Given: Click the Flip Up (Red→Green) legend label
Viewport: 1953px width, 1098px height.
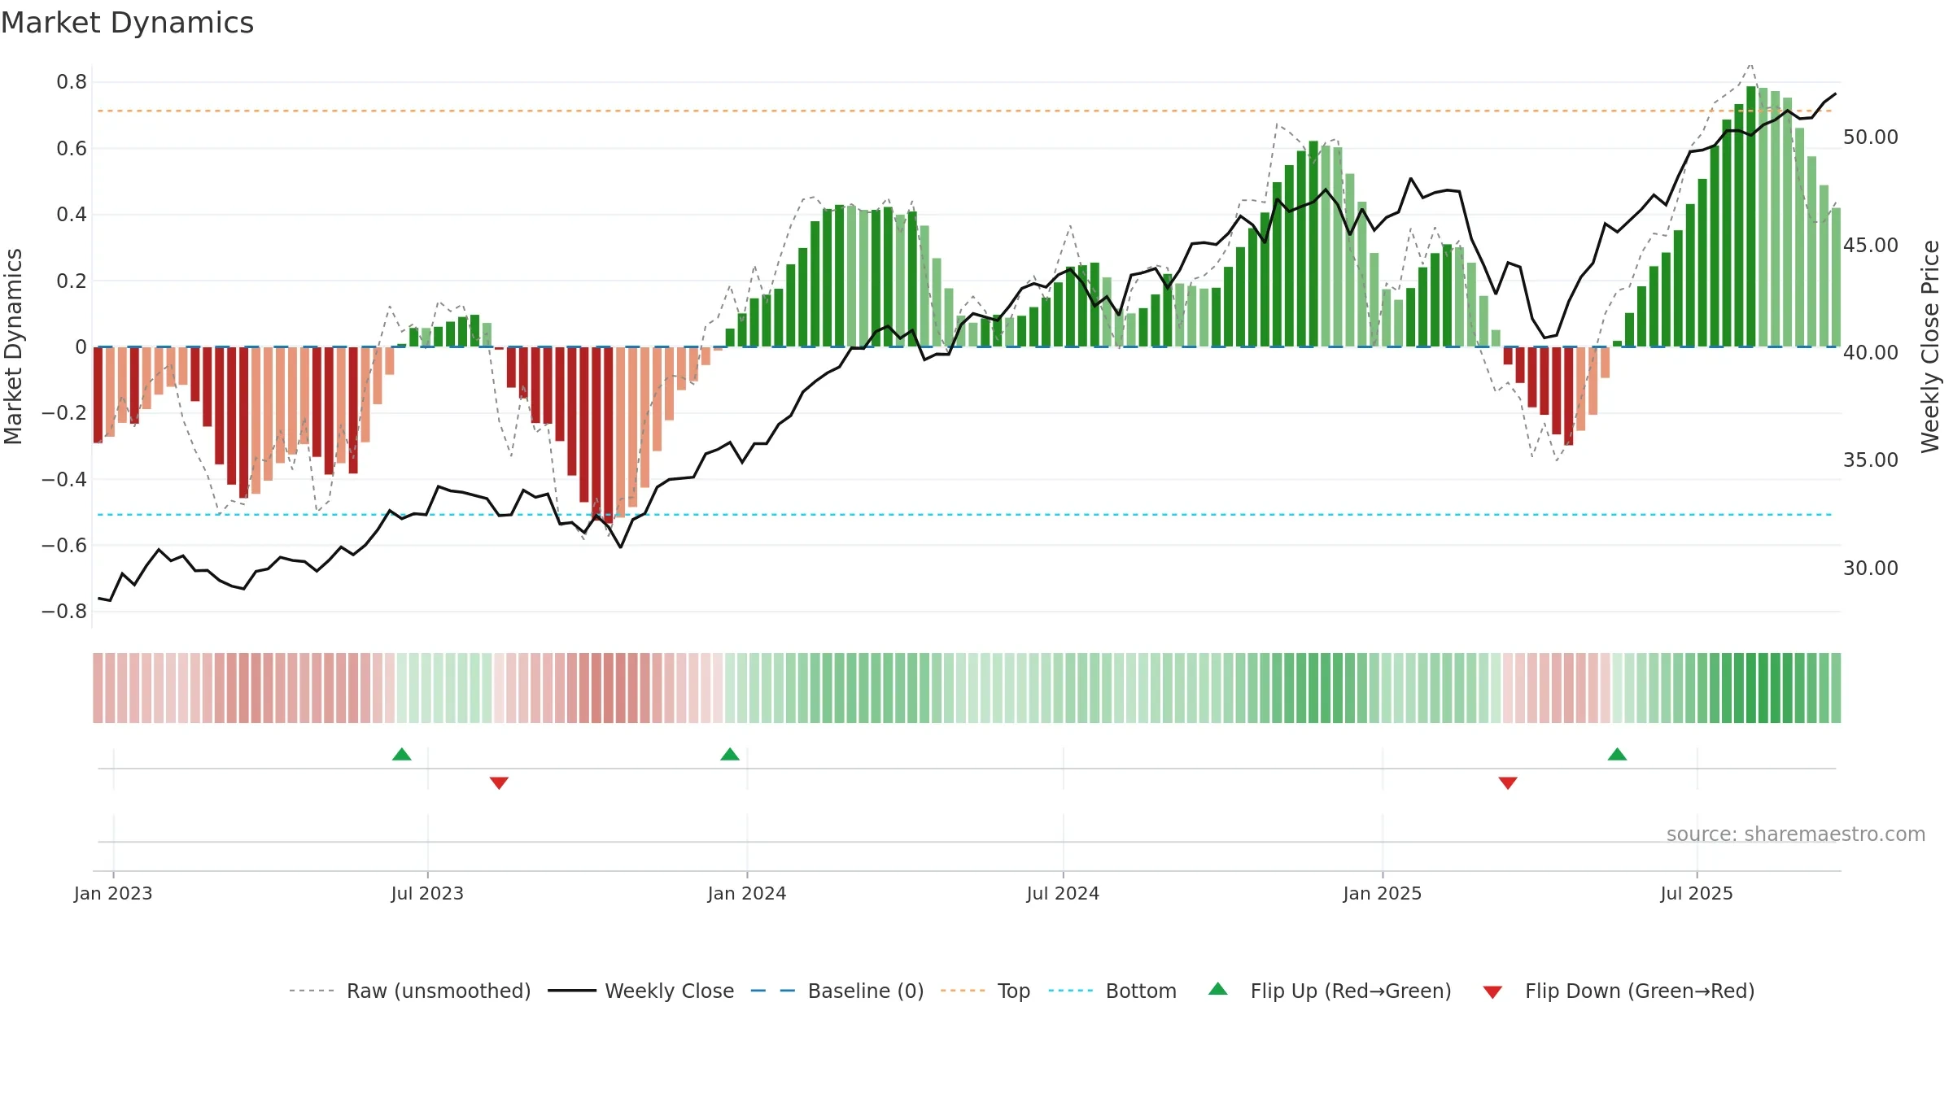Looking at the screenshot, I should tap(1351, 991).
